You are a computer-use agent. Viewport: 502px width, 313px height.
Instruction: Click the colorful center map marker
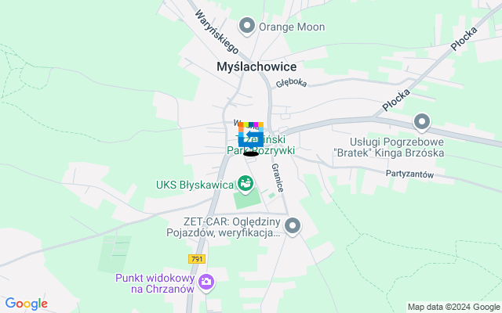(x=251, y=135)
